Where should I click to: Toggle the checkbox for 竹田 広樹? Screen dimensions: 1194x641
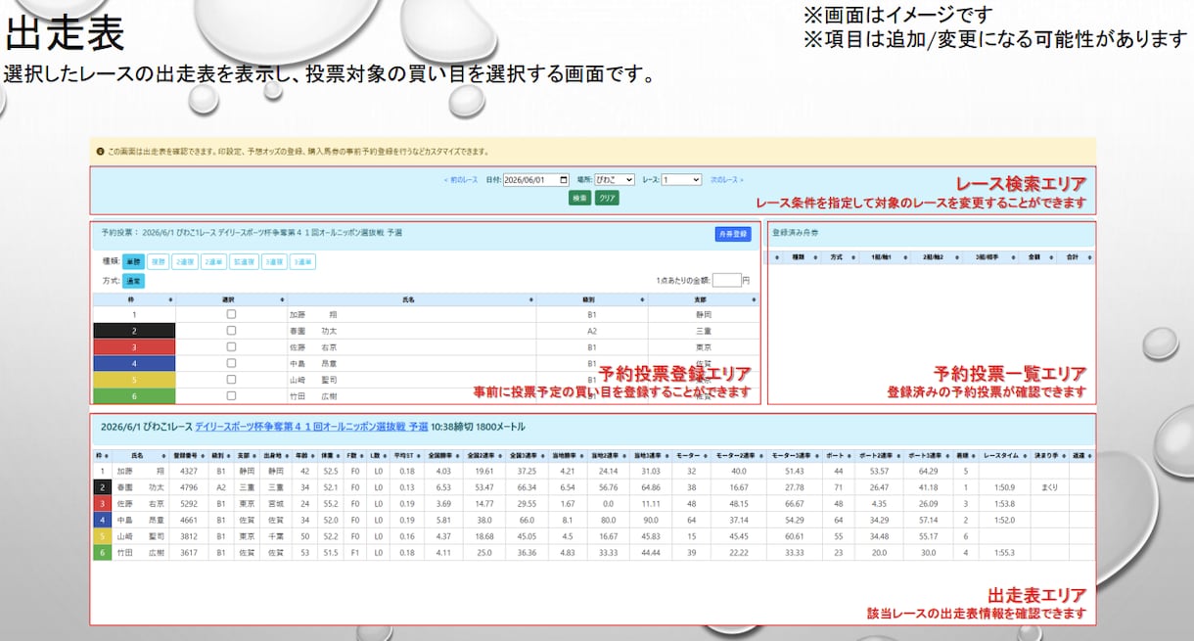pos(231,395)
